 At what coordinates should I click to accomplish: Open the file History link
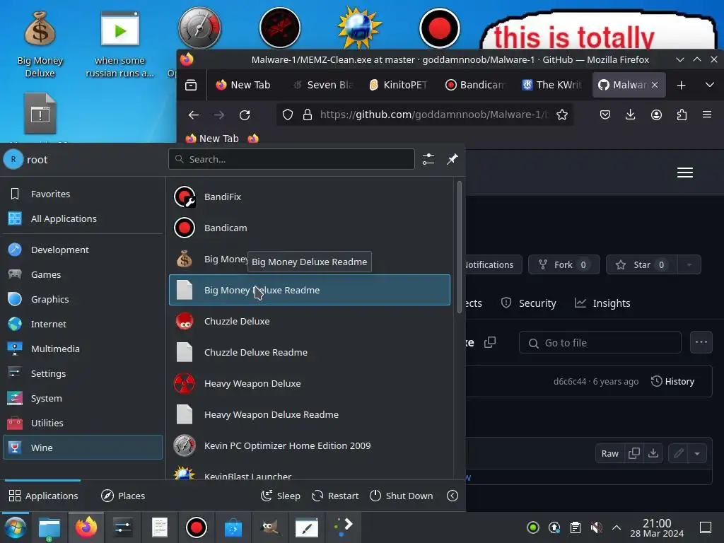tap(673, 381)
